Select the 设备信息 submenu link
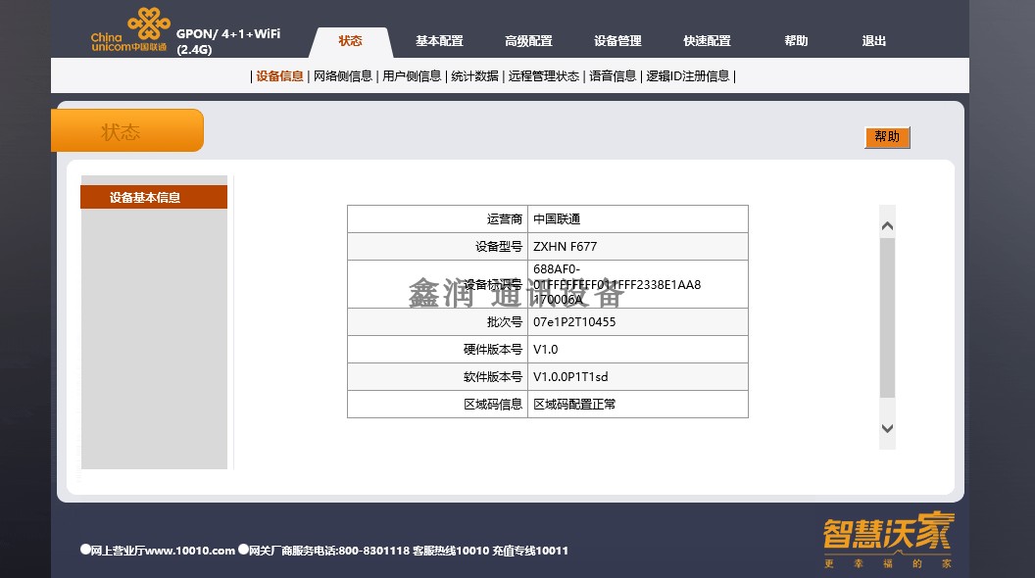1035x578 pixels. [x=280, y=75]
